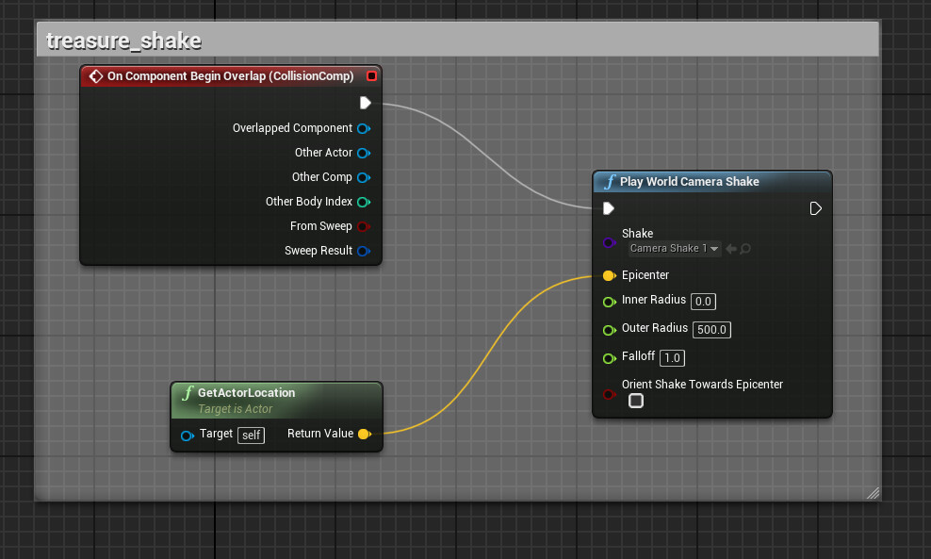Click the comment box resize grip
Screen dimensions: 931x559
coord(873,493)
